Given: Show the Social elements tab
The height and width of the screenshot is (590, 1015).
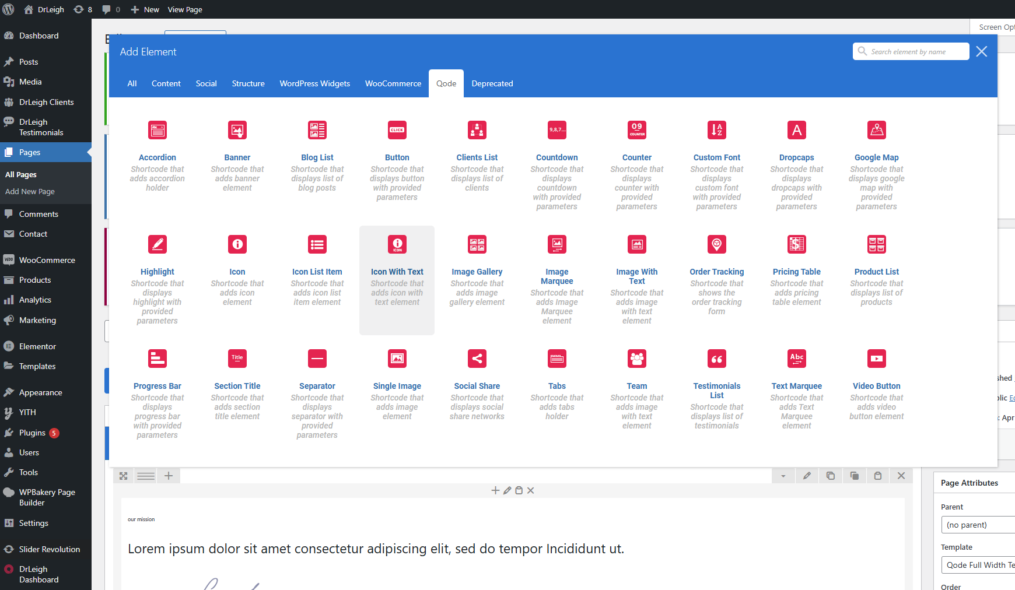Looking at the screenshot, I should click(206, 83).
